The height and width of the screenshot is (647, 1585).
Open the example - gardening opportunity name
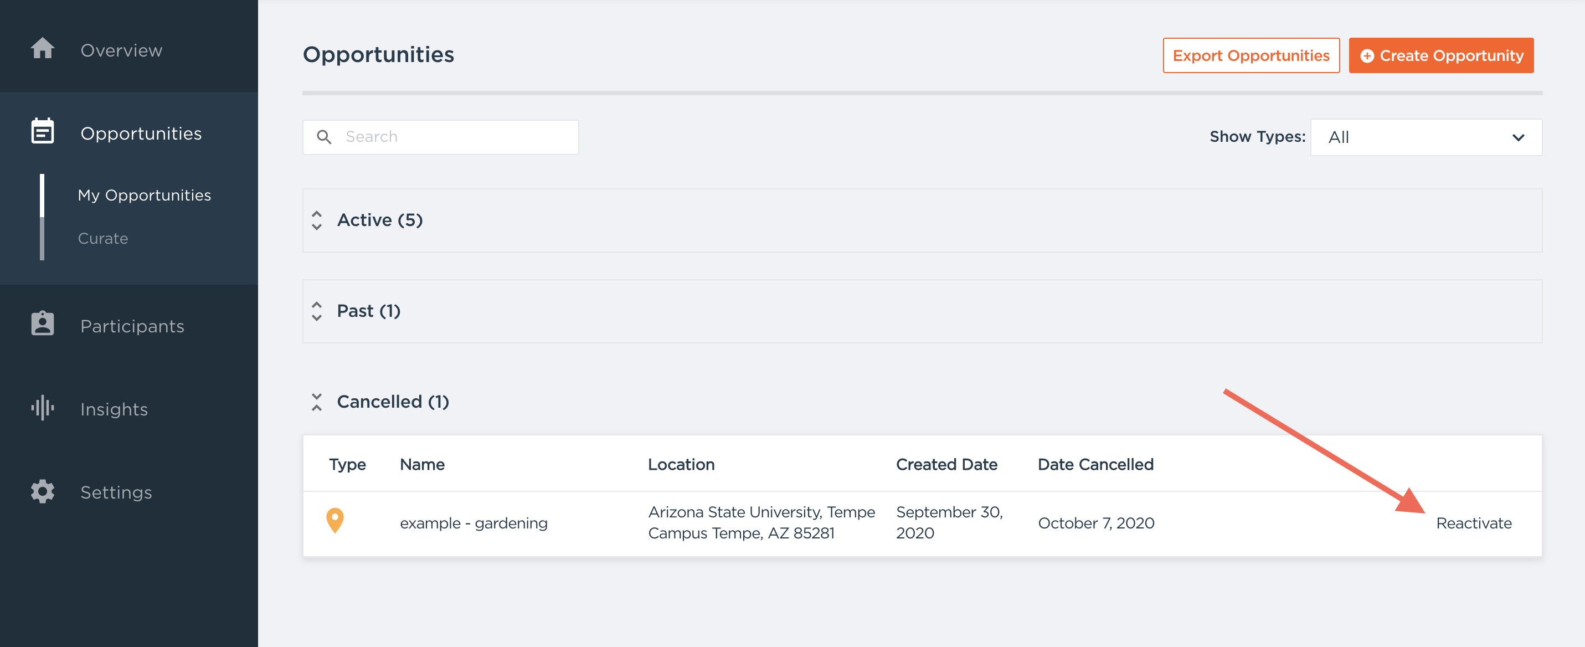pyautogui.click(x=473, y=523)
